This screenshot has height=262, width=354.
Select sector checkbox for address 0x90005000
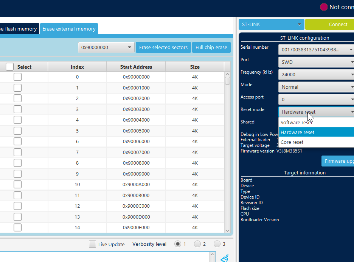pyautogui.click(x=17, y=131)
